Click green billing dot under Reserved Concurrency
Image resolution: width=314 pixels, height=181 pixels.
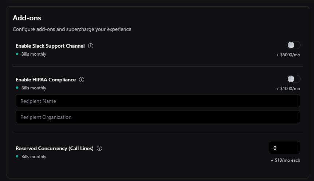click(x=17, y=157)
